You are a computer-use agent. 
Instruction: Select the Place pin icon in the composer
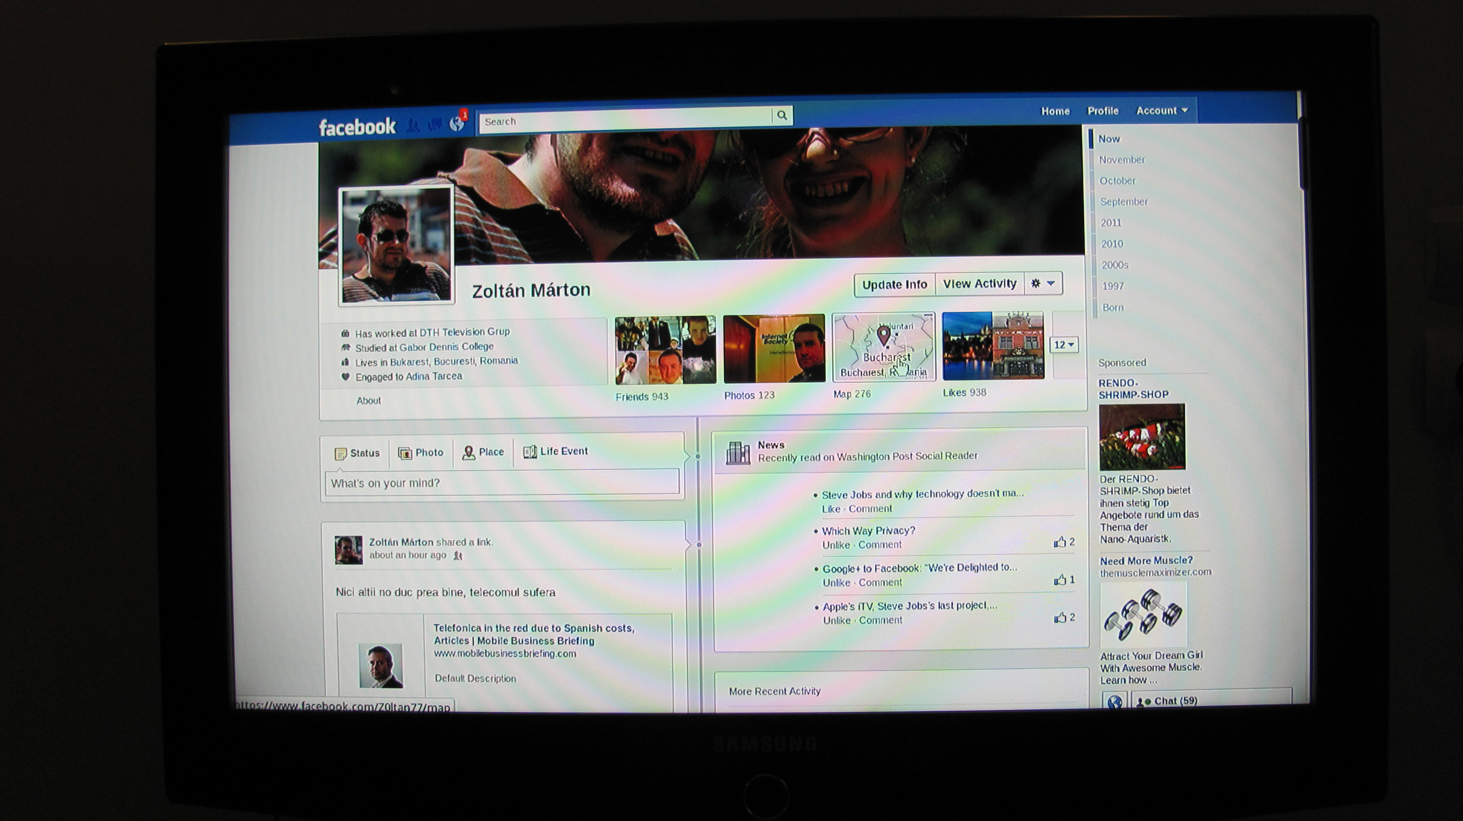[x=468, y=453]
